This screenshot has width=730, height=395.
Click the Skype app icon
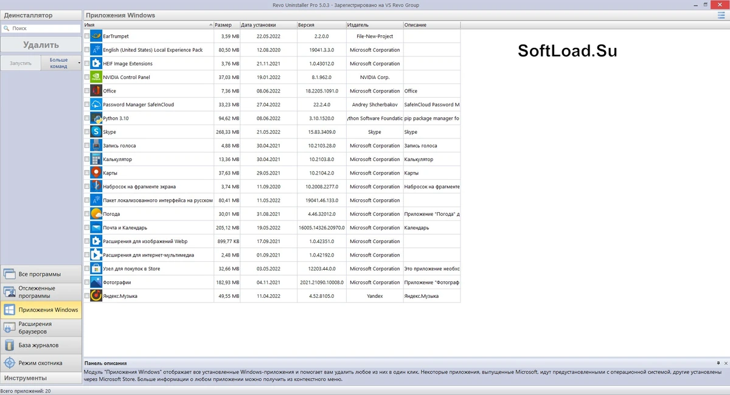pos(96,132)
